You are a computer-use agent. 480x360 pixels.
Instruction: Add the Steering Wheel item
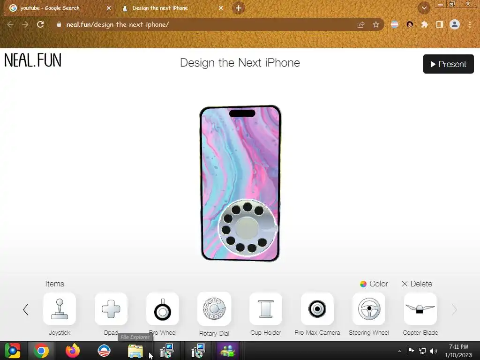click(369, 309)
